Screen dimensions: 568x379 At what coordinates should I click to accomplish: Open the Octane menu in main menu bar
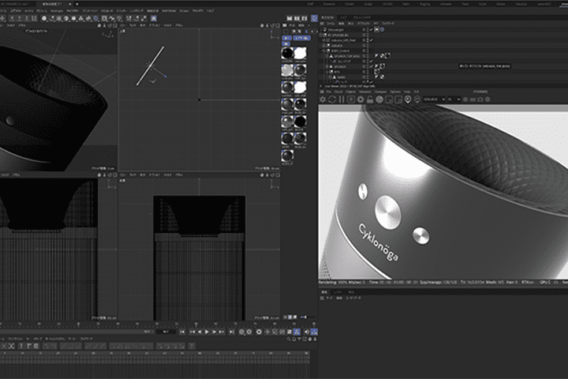pos(184,11)
